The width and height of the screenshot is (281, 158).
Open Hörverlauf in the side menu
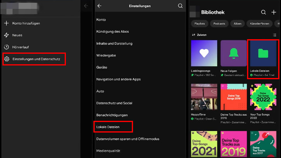21,47
